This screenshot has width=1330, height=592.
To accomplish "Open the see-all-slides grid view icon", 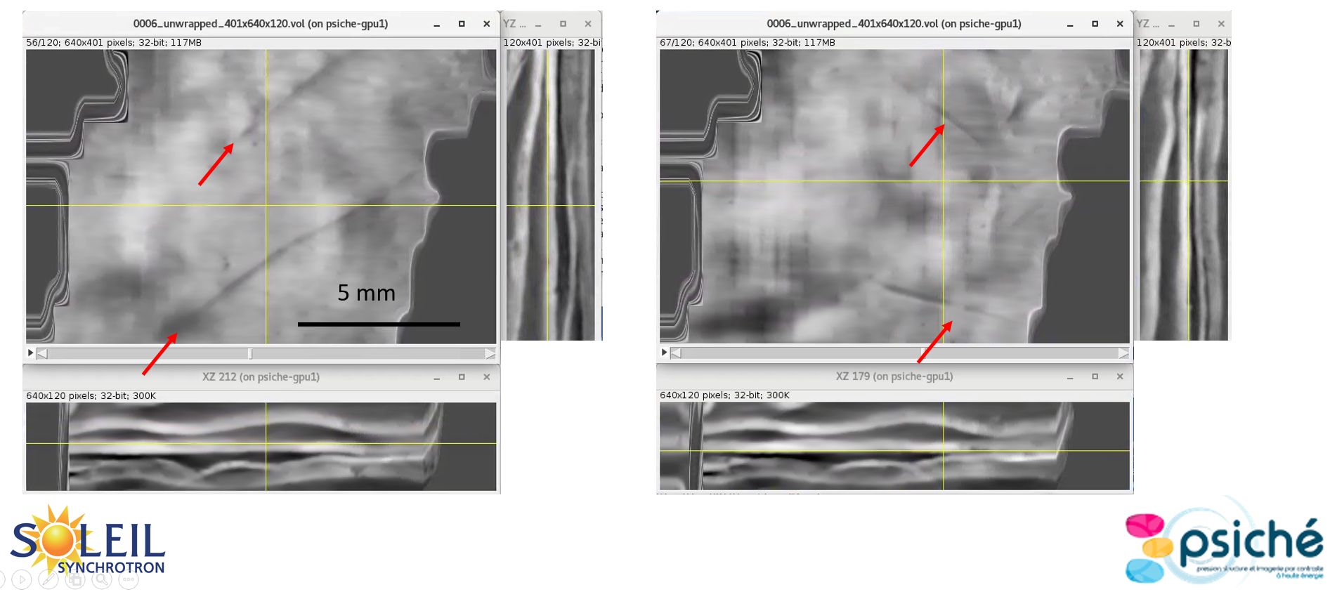I will pyautogui.click(x=75, y=579).
